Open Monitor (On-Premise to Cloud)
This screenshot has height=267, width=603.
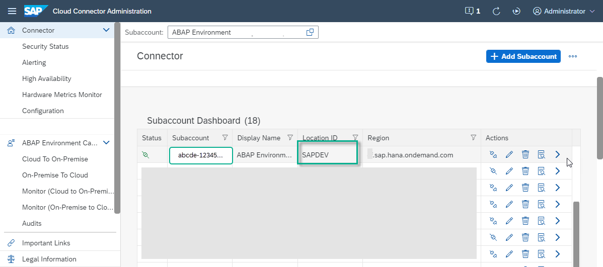(68, 208)
